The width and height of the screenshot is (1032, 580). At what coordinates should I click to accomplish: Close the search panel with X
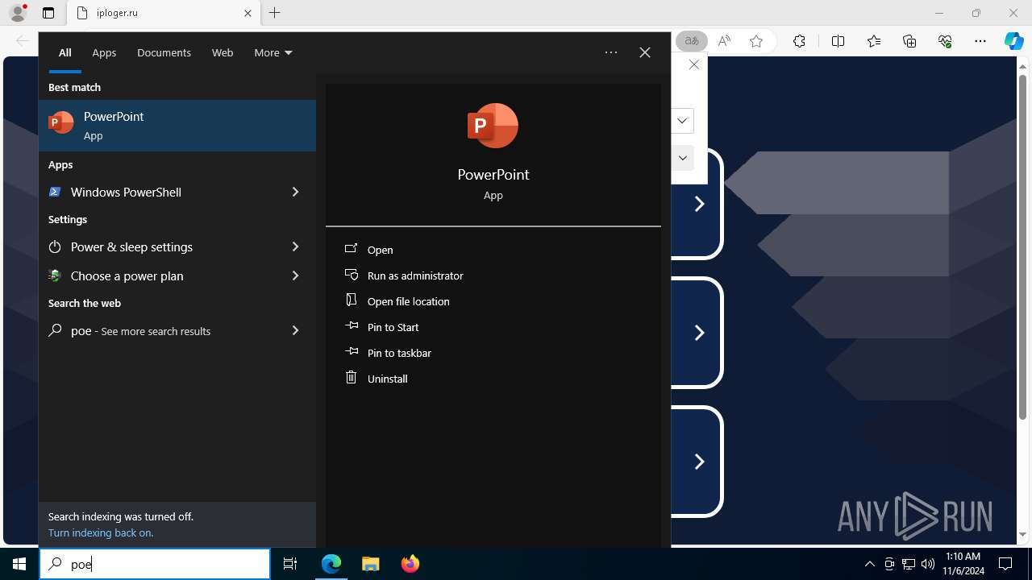pyautogui.click(x=645, y=52)
